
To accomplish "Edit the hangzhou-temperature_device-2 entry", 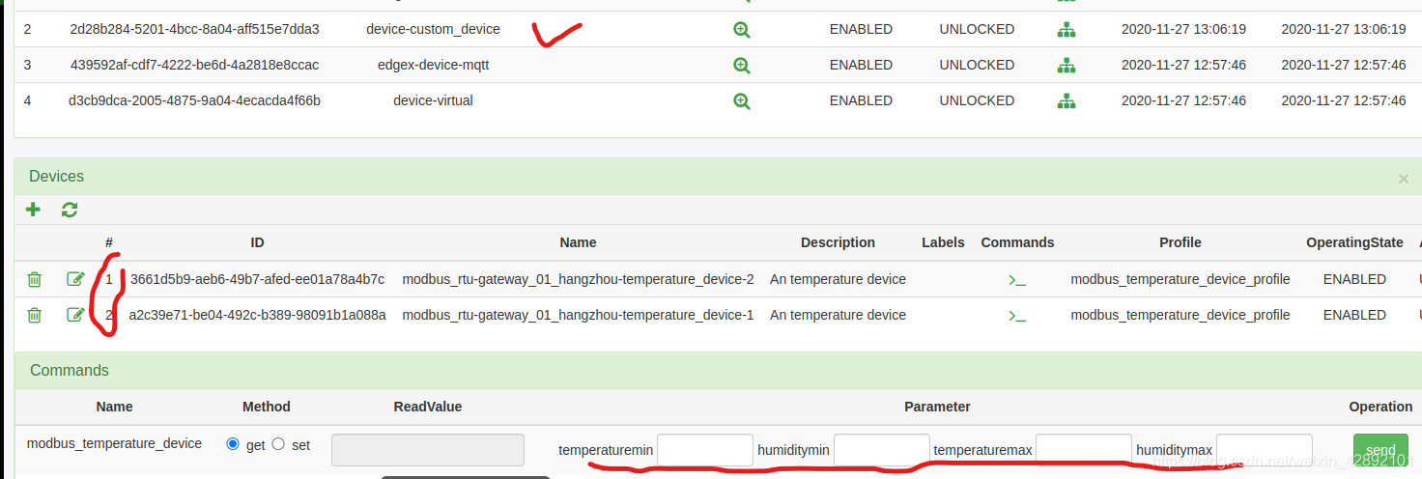I will pos(75,279).
